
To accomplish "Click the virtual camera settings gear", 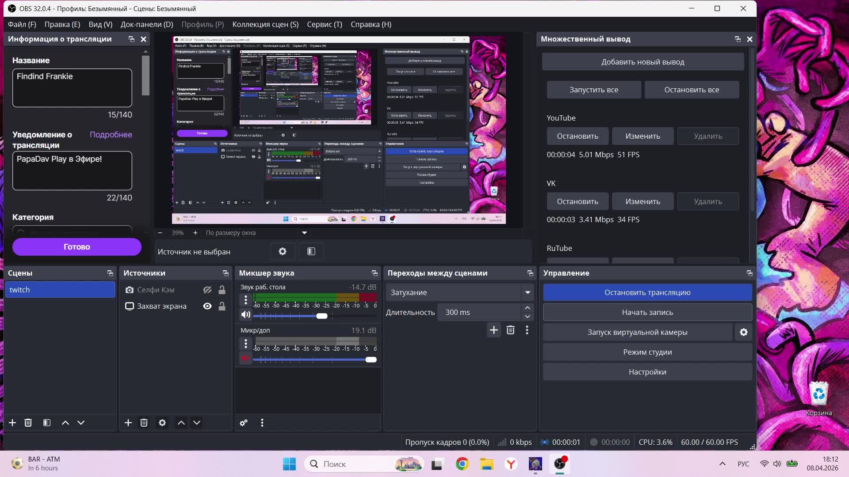I will click(x=743, y=332).
